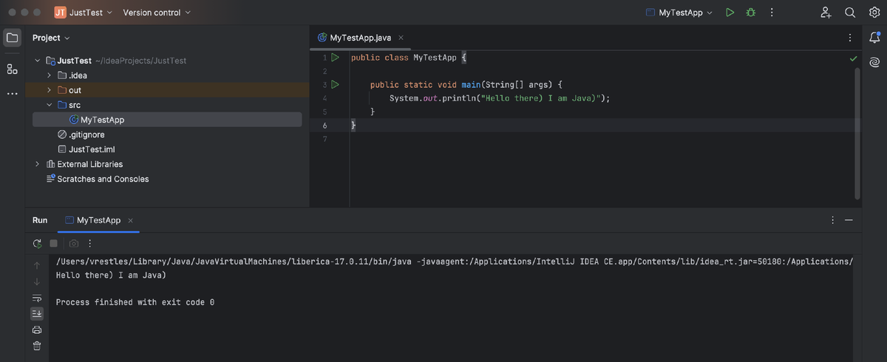Show more tool windows ellipsis in left sidebar
The image size is (887, 362).
coord(12,94)
